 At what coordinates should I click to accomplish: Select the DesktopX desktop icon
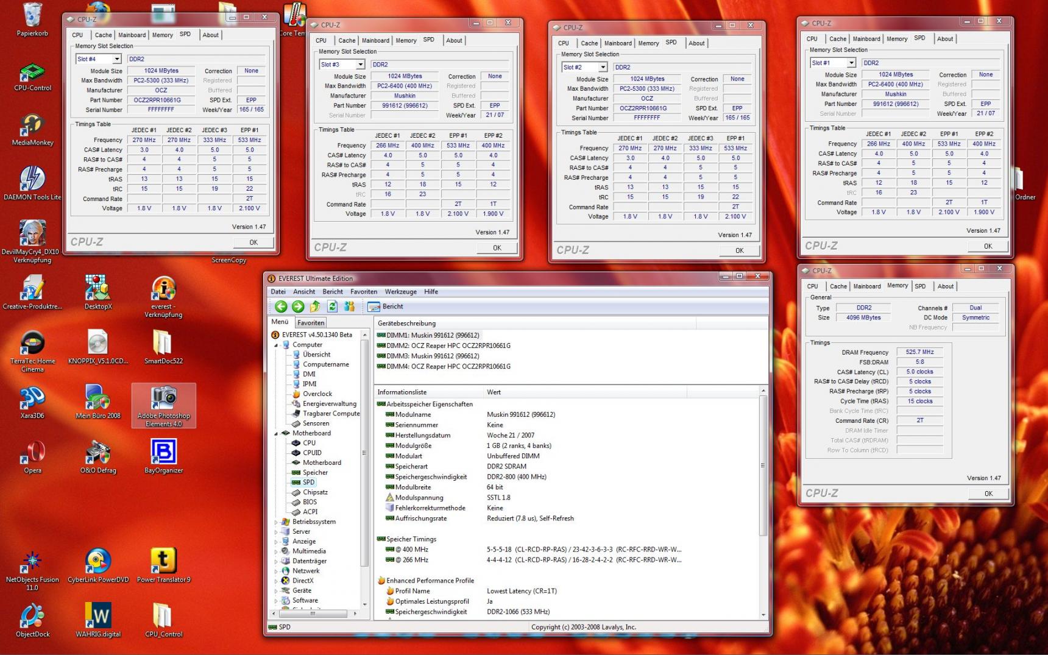97,292
